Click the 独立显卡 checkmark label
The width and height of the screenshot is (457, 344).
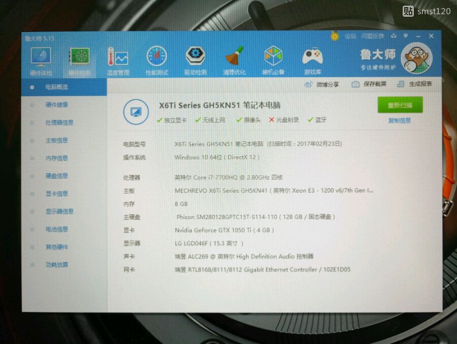(172, 120)
